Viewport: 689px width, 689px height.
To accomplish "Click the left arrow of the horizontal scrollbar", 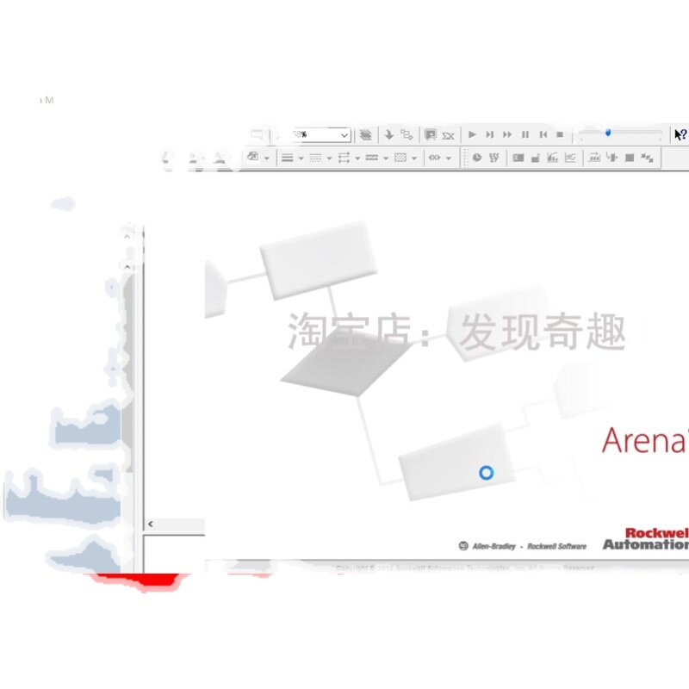I will tap(150, 524).
